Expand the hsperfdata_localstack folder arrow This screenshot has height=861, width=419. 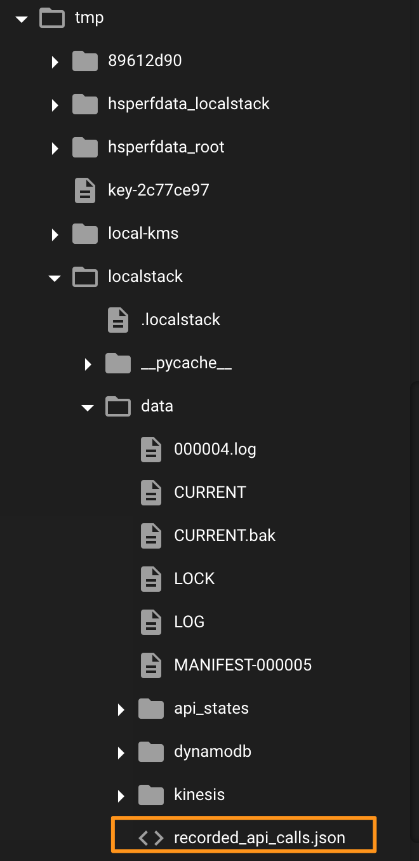click(55, 105)
